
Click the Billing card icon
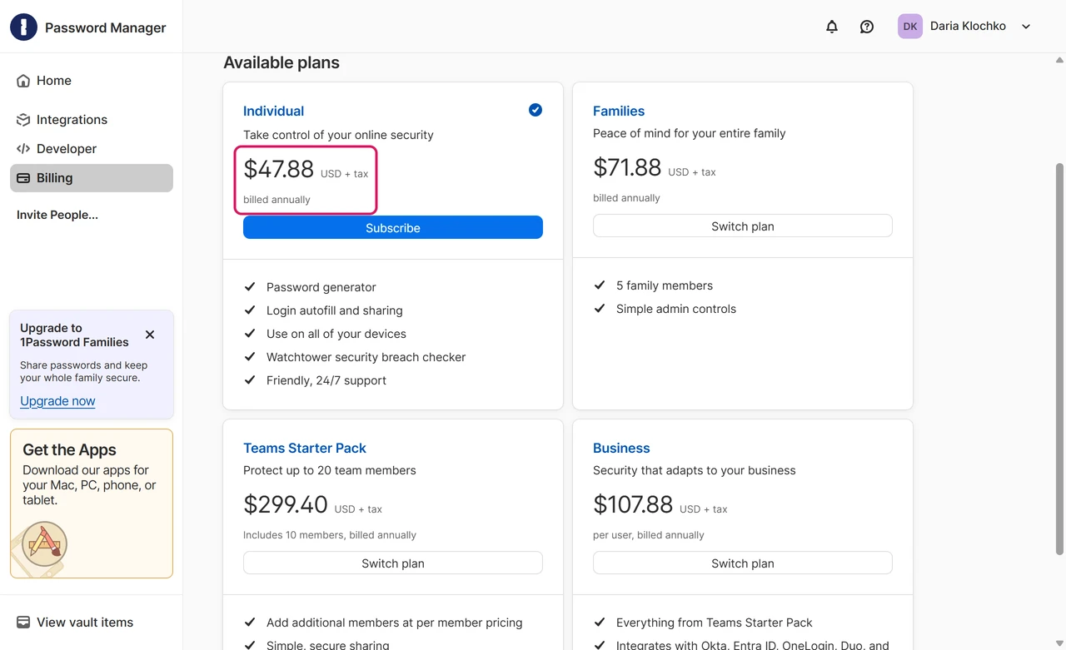tap(23, 178)
